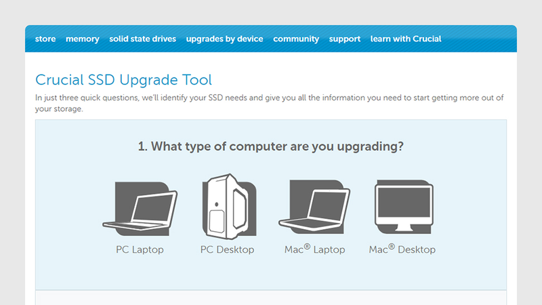542x305 pixels.
Task: Click the PC Laptop label
Action: click(x=140, y=249)
